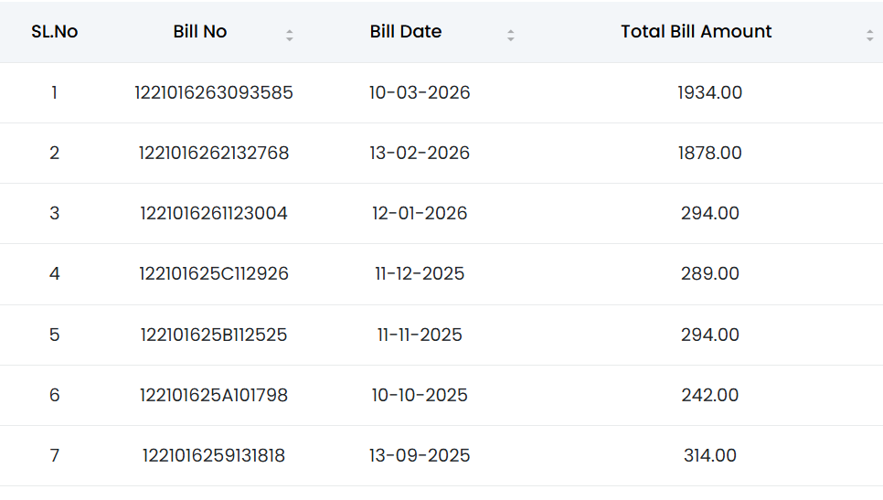Click the bill date 10-03-2026
The image size is (883, 500).
(x=420, y=92)
